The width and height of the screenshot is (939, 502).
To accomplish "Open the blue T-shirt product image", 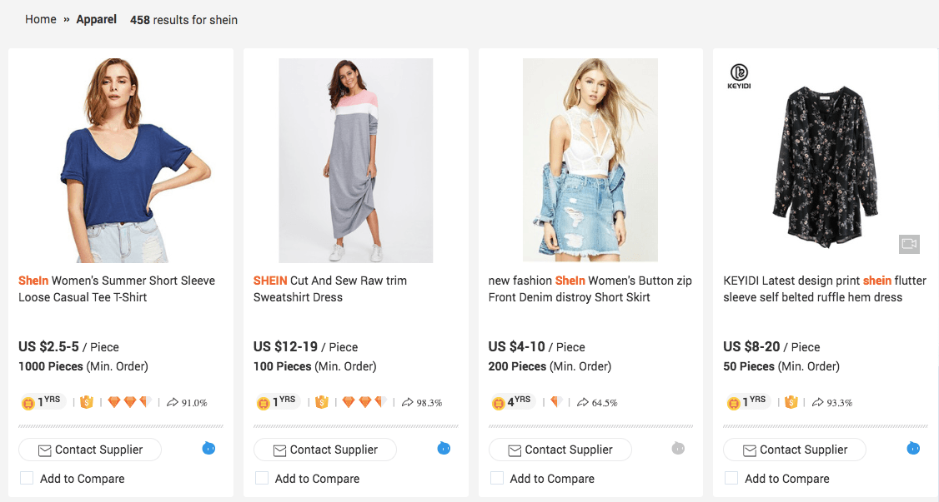I will pos(121,160).
